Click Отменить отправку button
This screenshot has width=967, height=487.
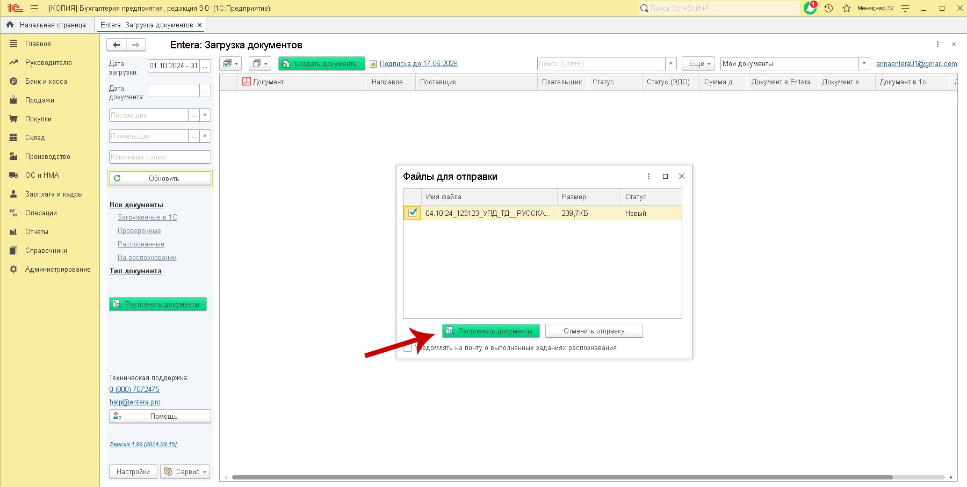click(x=594, y=331)
